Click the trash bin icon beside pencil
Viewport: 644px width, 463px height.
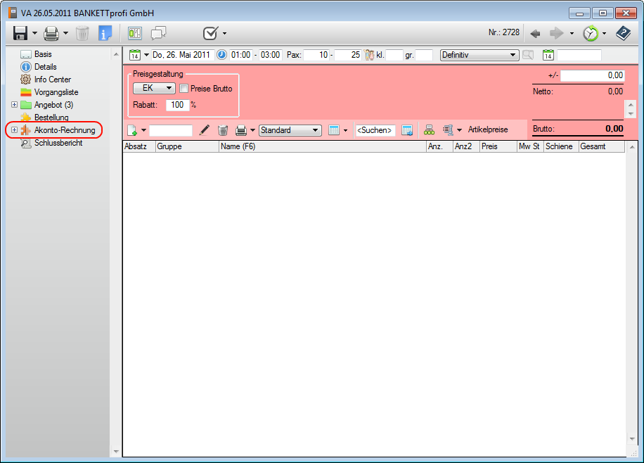coord(223,130)
